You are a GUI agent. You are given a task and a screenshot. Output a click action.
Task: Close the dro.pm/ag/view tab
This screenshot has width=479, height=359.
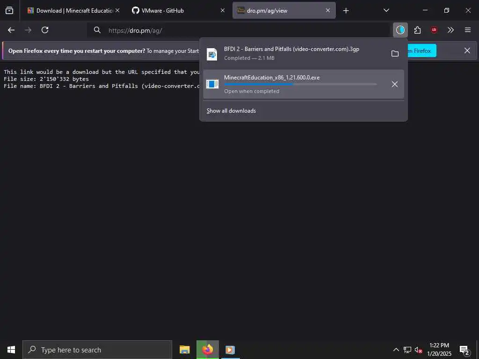[x=328, y=10]
